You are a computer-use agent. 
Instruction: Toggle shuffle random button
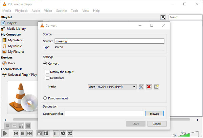coord(70,133)
